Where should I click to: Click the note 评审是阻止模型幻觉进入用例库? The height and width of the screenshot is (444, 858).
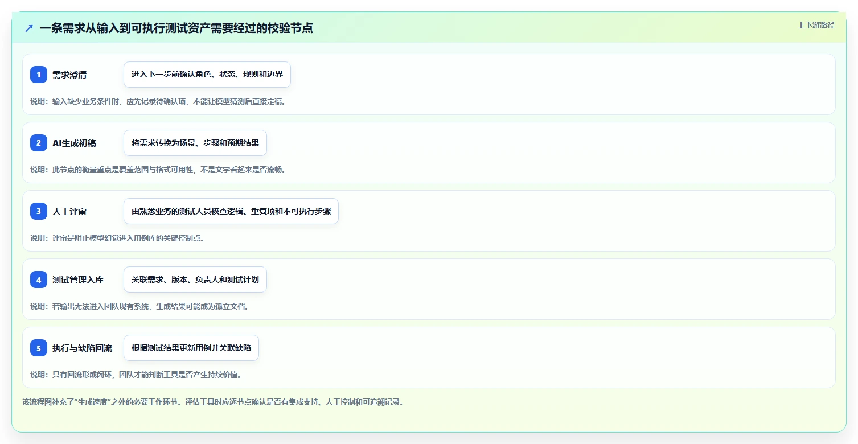tap(117, 238)
